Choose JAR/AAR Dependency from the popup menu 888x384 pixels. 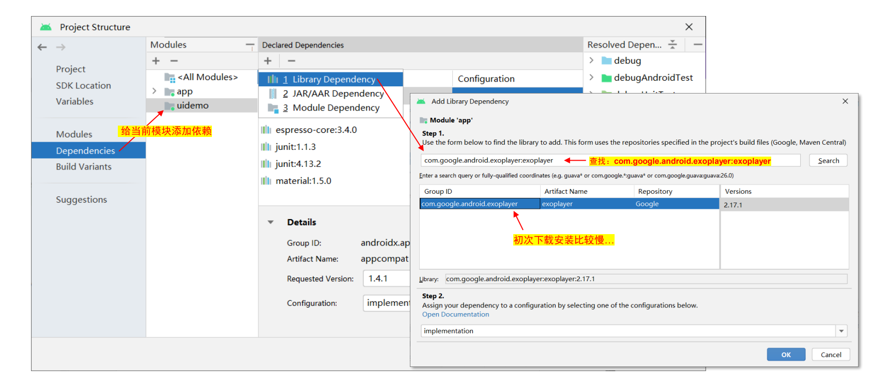pos(330,94)
